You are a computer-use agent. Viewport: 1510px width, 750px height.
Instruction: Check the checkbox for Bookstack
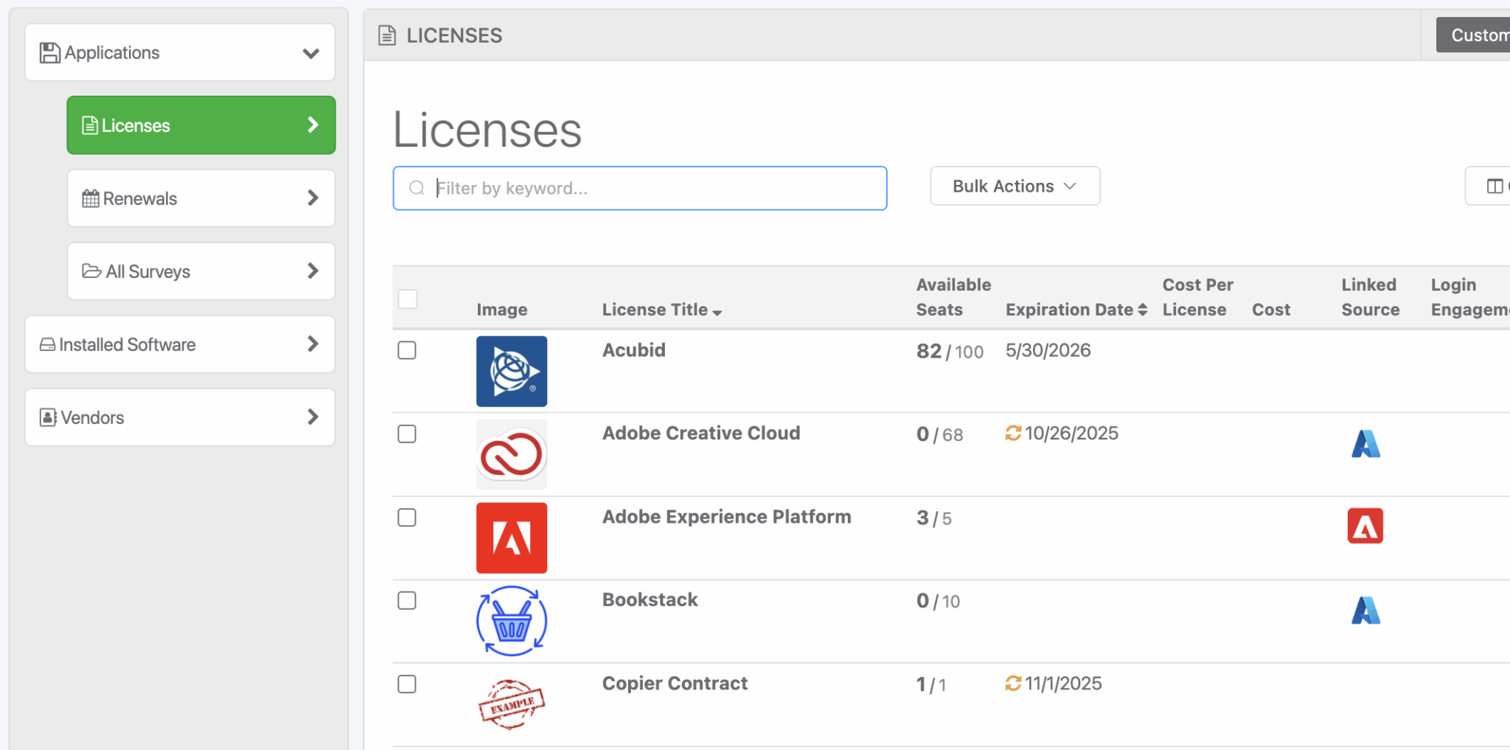[406, 600]
